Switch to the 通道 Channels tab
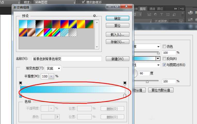Viewport: 197px width, 124px height. point(152,9)
